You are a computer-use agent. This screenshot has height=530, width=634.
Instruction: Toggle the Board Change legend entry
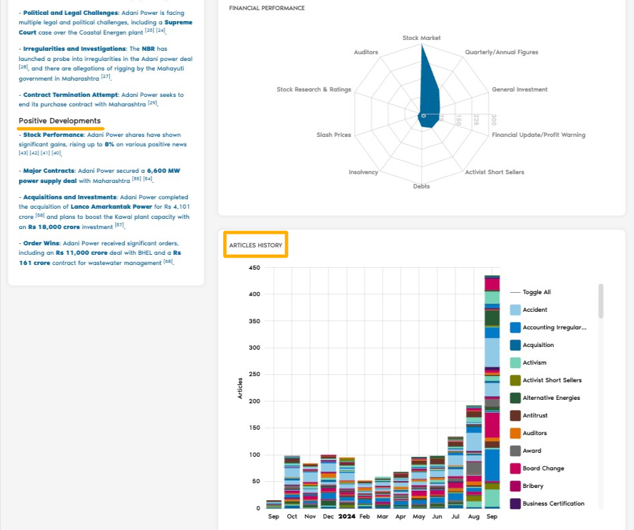tap(543, 468)
